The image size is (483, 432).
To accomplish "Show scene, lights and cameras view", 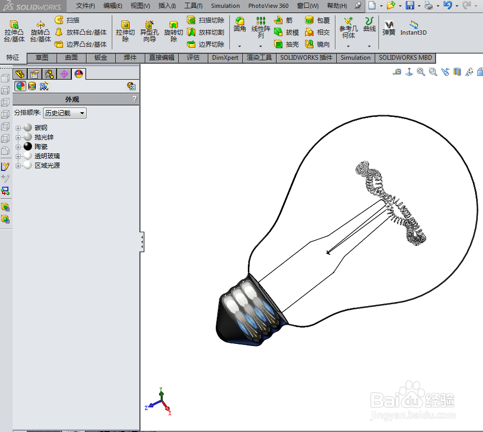I will tap(44, 86).
